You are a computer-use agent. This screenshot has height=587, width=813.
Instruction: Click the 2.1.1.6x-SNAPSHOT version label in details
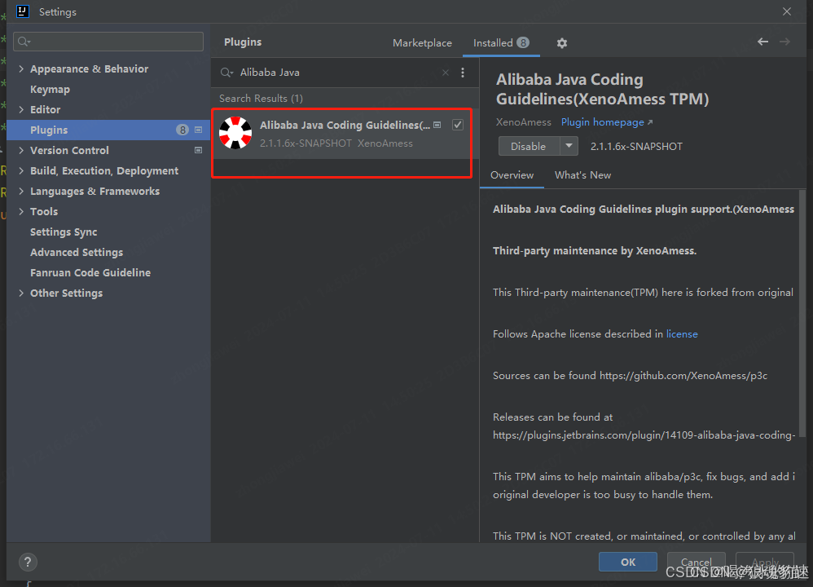click(x=636, y=147)
